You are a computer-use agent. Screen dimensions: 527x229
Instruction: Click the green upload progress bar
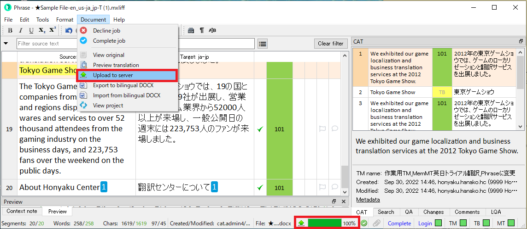click(x=325, y=223)
